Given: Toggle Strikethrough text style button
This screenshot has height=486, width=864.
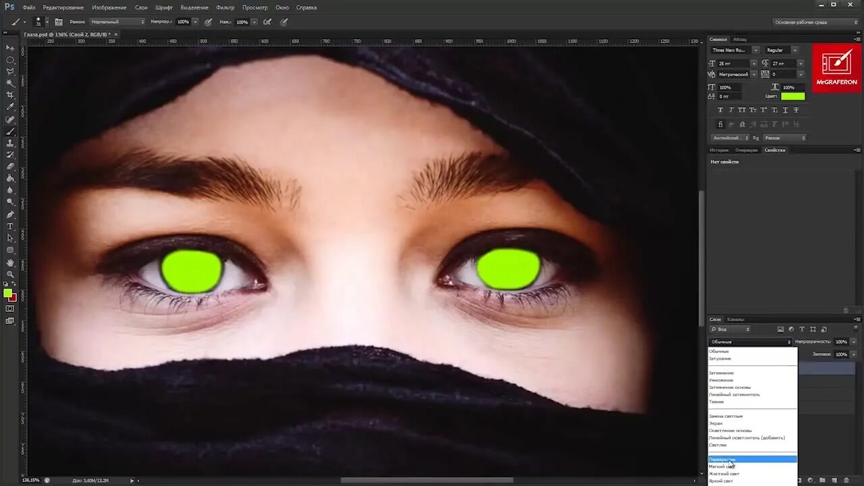Looking at the screenshot, I should pos(796,110).
